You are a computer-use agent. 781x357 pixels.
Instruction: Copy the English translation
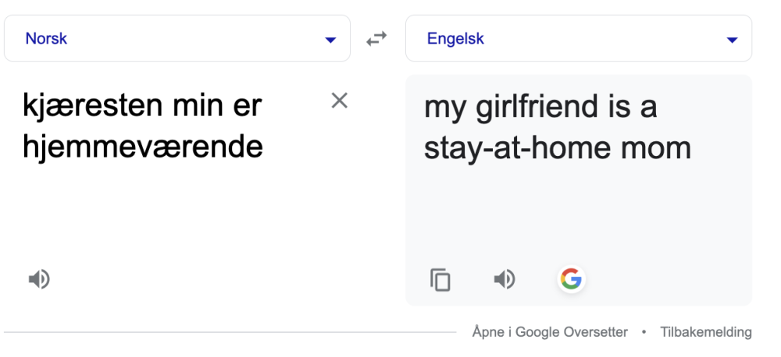click(x=440, y=279)
